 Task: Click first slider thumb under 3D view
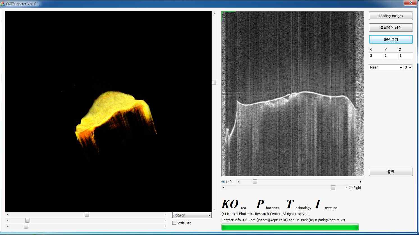pos(87,214)
